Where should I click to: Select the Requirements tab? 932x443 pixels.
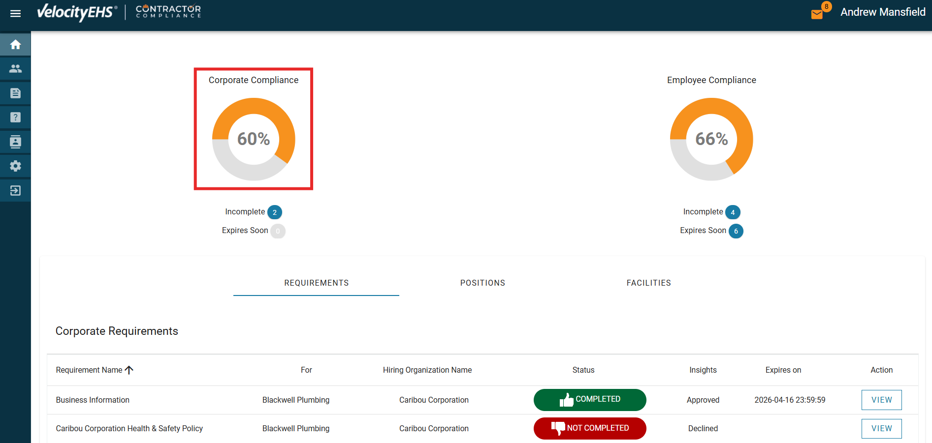pos(316,283)
